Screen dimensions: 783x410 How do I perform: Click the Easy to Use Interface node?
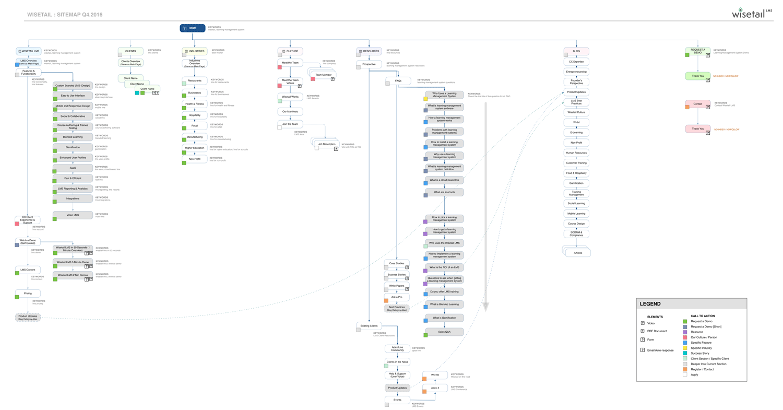point(73,96)
